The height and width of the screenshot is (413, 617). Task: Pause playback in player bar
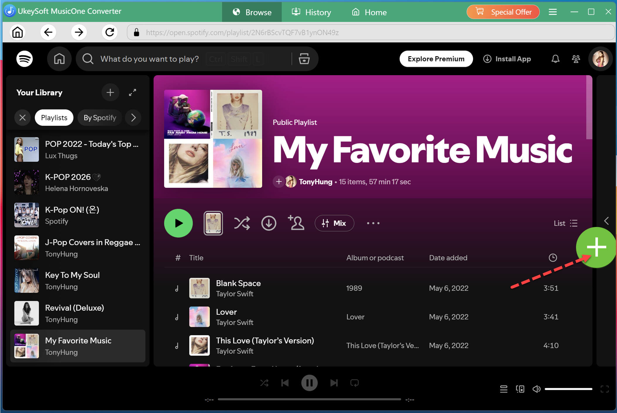[310, 383]
